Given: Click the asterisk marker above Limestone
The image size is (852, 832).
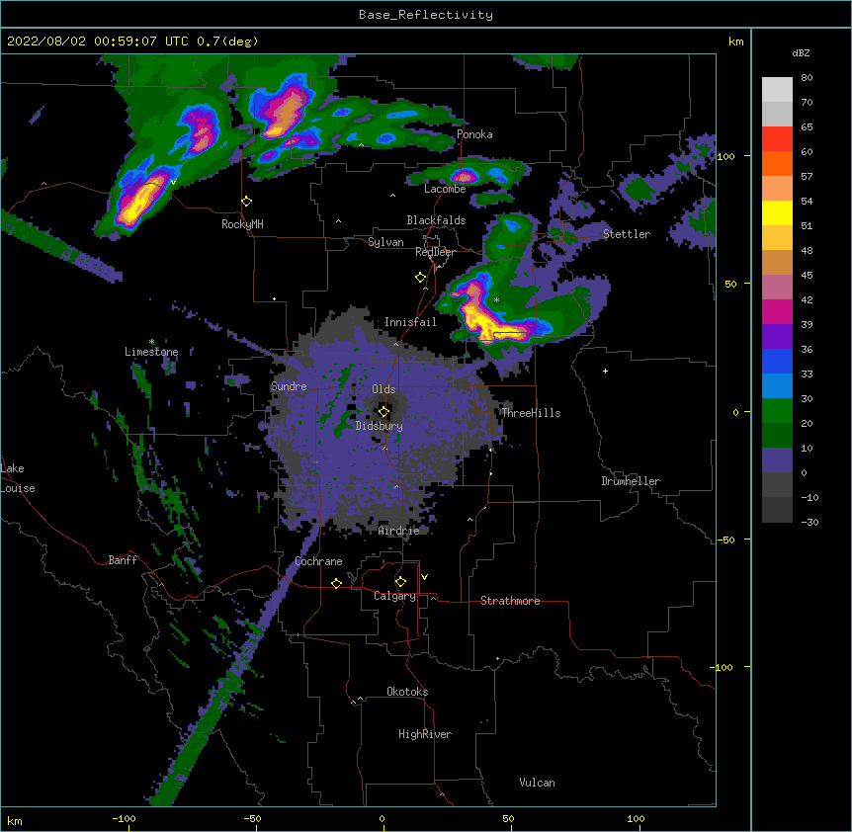Looking at the screenshot, I should [x=151, y=342].
